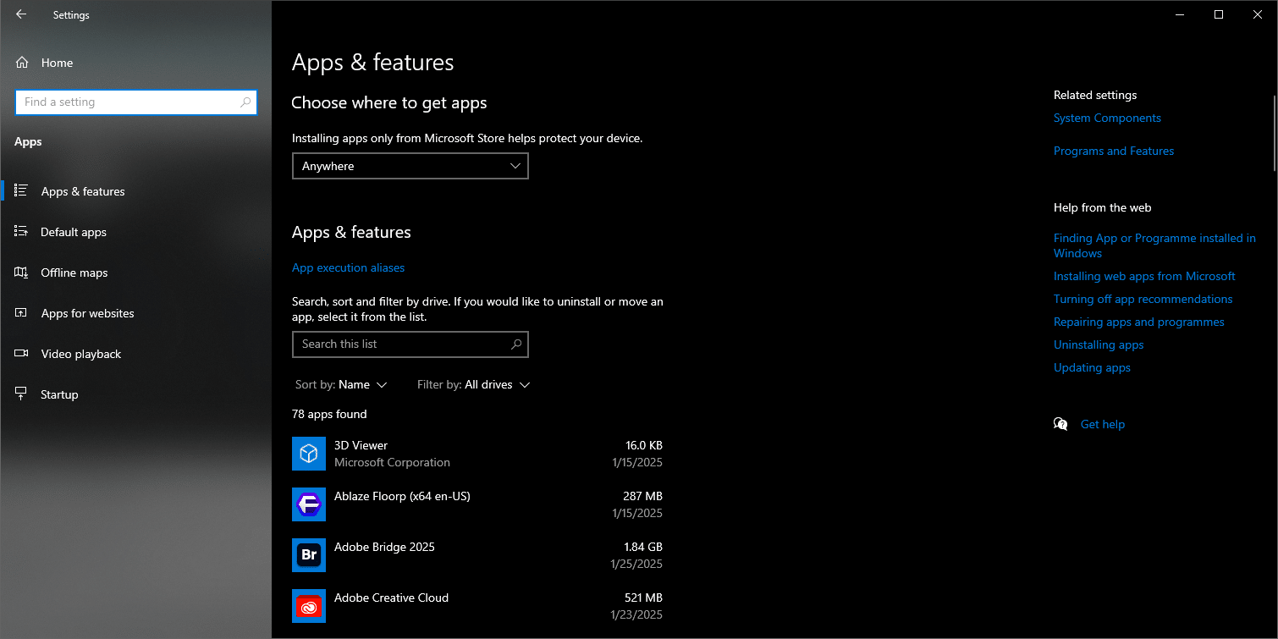Switch to Offline maps section
This screenshot has width=1278, height=639.
(74, 273)
